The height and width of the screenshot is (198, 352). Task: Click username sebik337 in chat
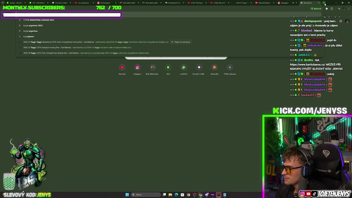pos(304,55)
